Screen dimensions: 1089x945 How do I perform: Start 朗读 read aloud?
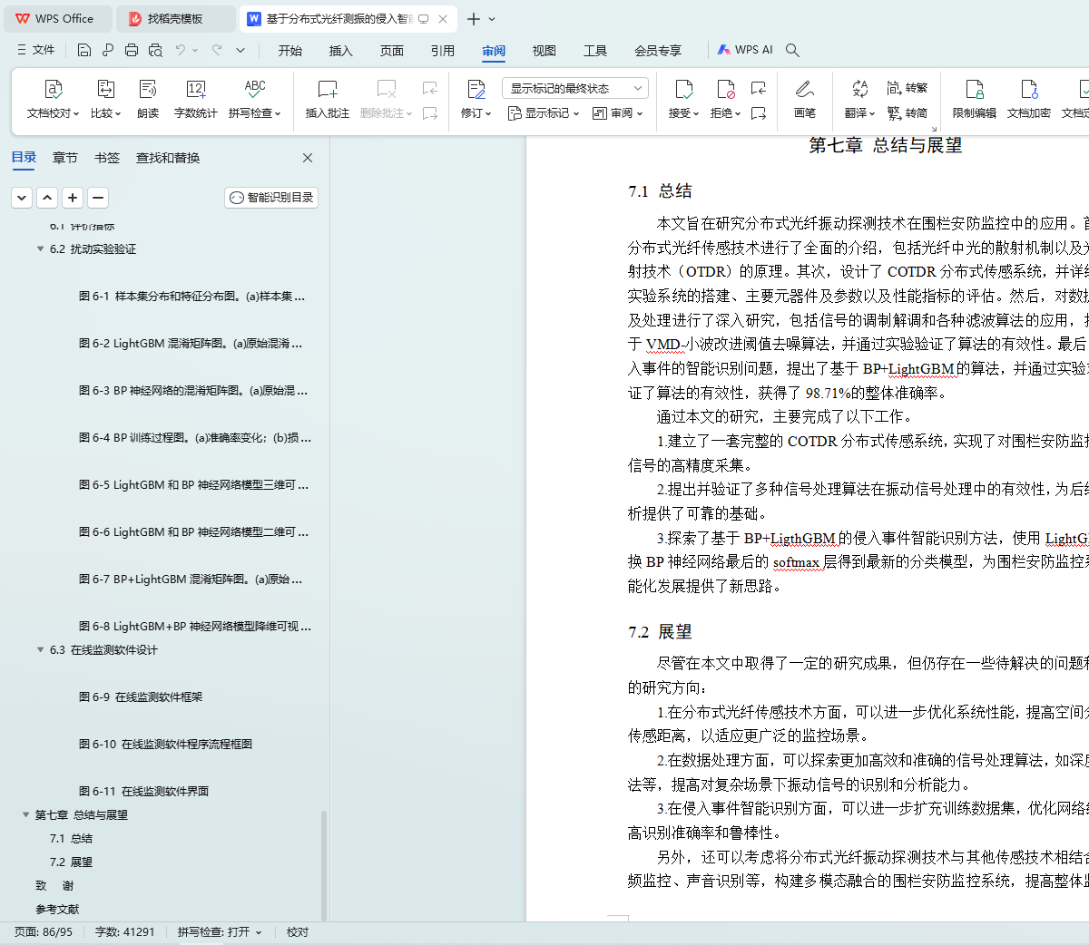point(148,100)
